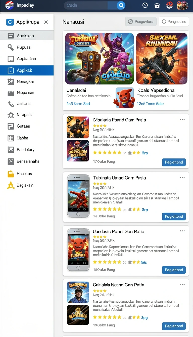The height and width of the screenshot is (337, 193).
Task: Click the star rating row in Tukinata card
Action: click(117, 209)
